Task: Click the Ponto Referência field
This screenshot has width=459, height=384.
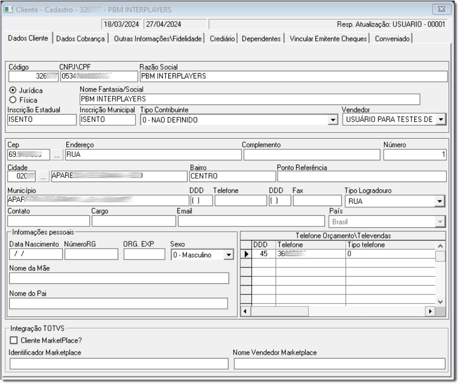Action: click(x=362, y=176)
